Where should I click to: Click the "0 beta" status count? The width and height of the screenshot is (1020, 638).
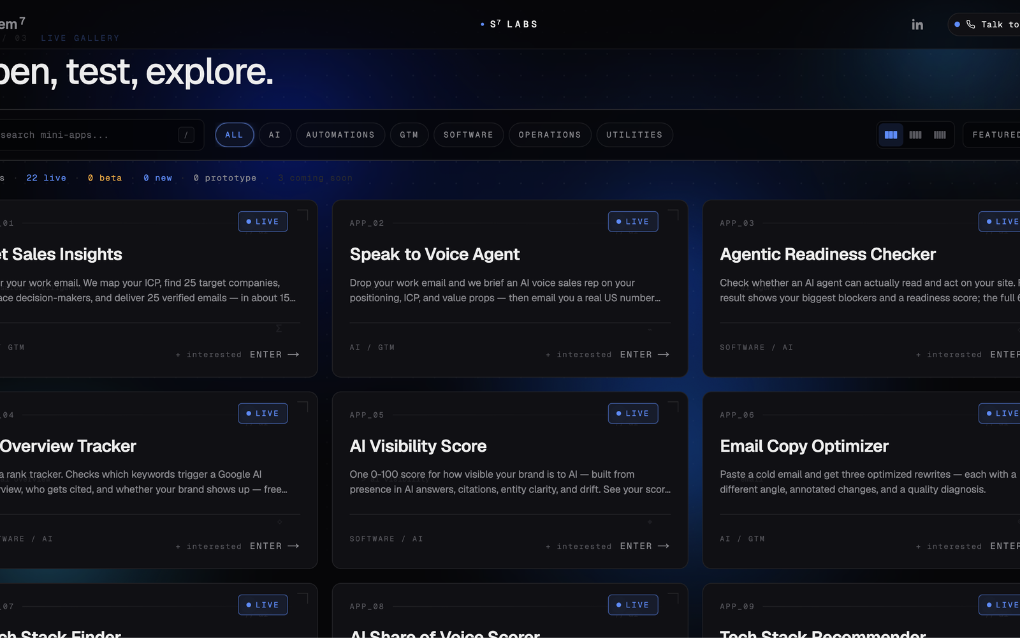[x=105, y=178]
